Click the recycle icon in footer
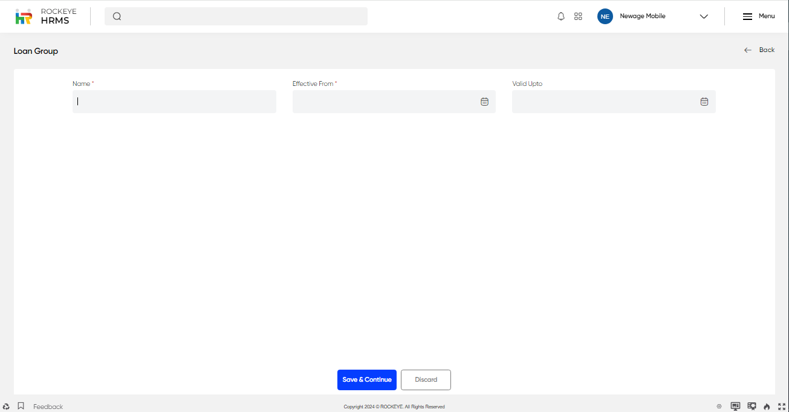The image size is (789, 412). (x=6, y=407)
